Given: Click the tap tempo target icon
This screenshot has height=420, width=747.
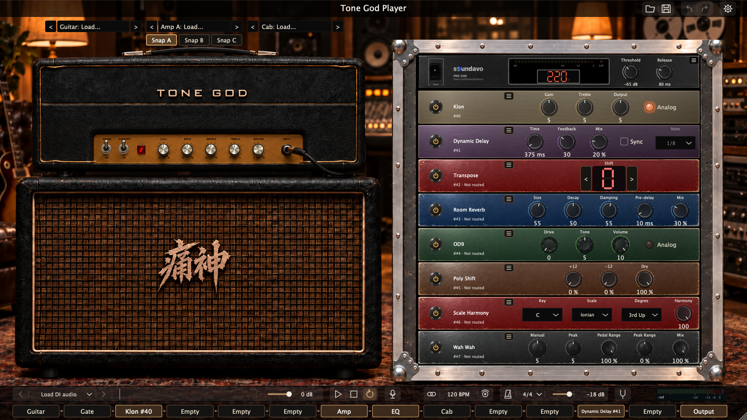Looking at the screenshot, I should point(485,394).
